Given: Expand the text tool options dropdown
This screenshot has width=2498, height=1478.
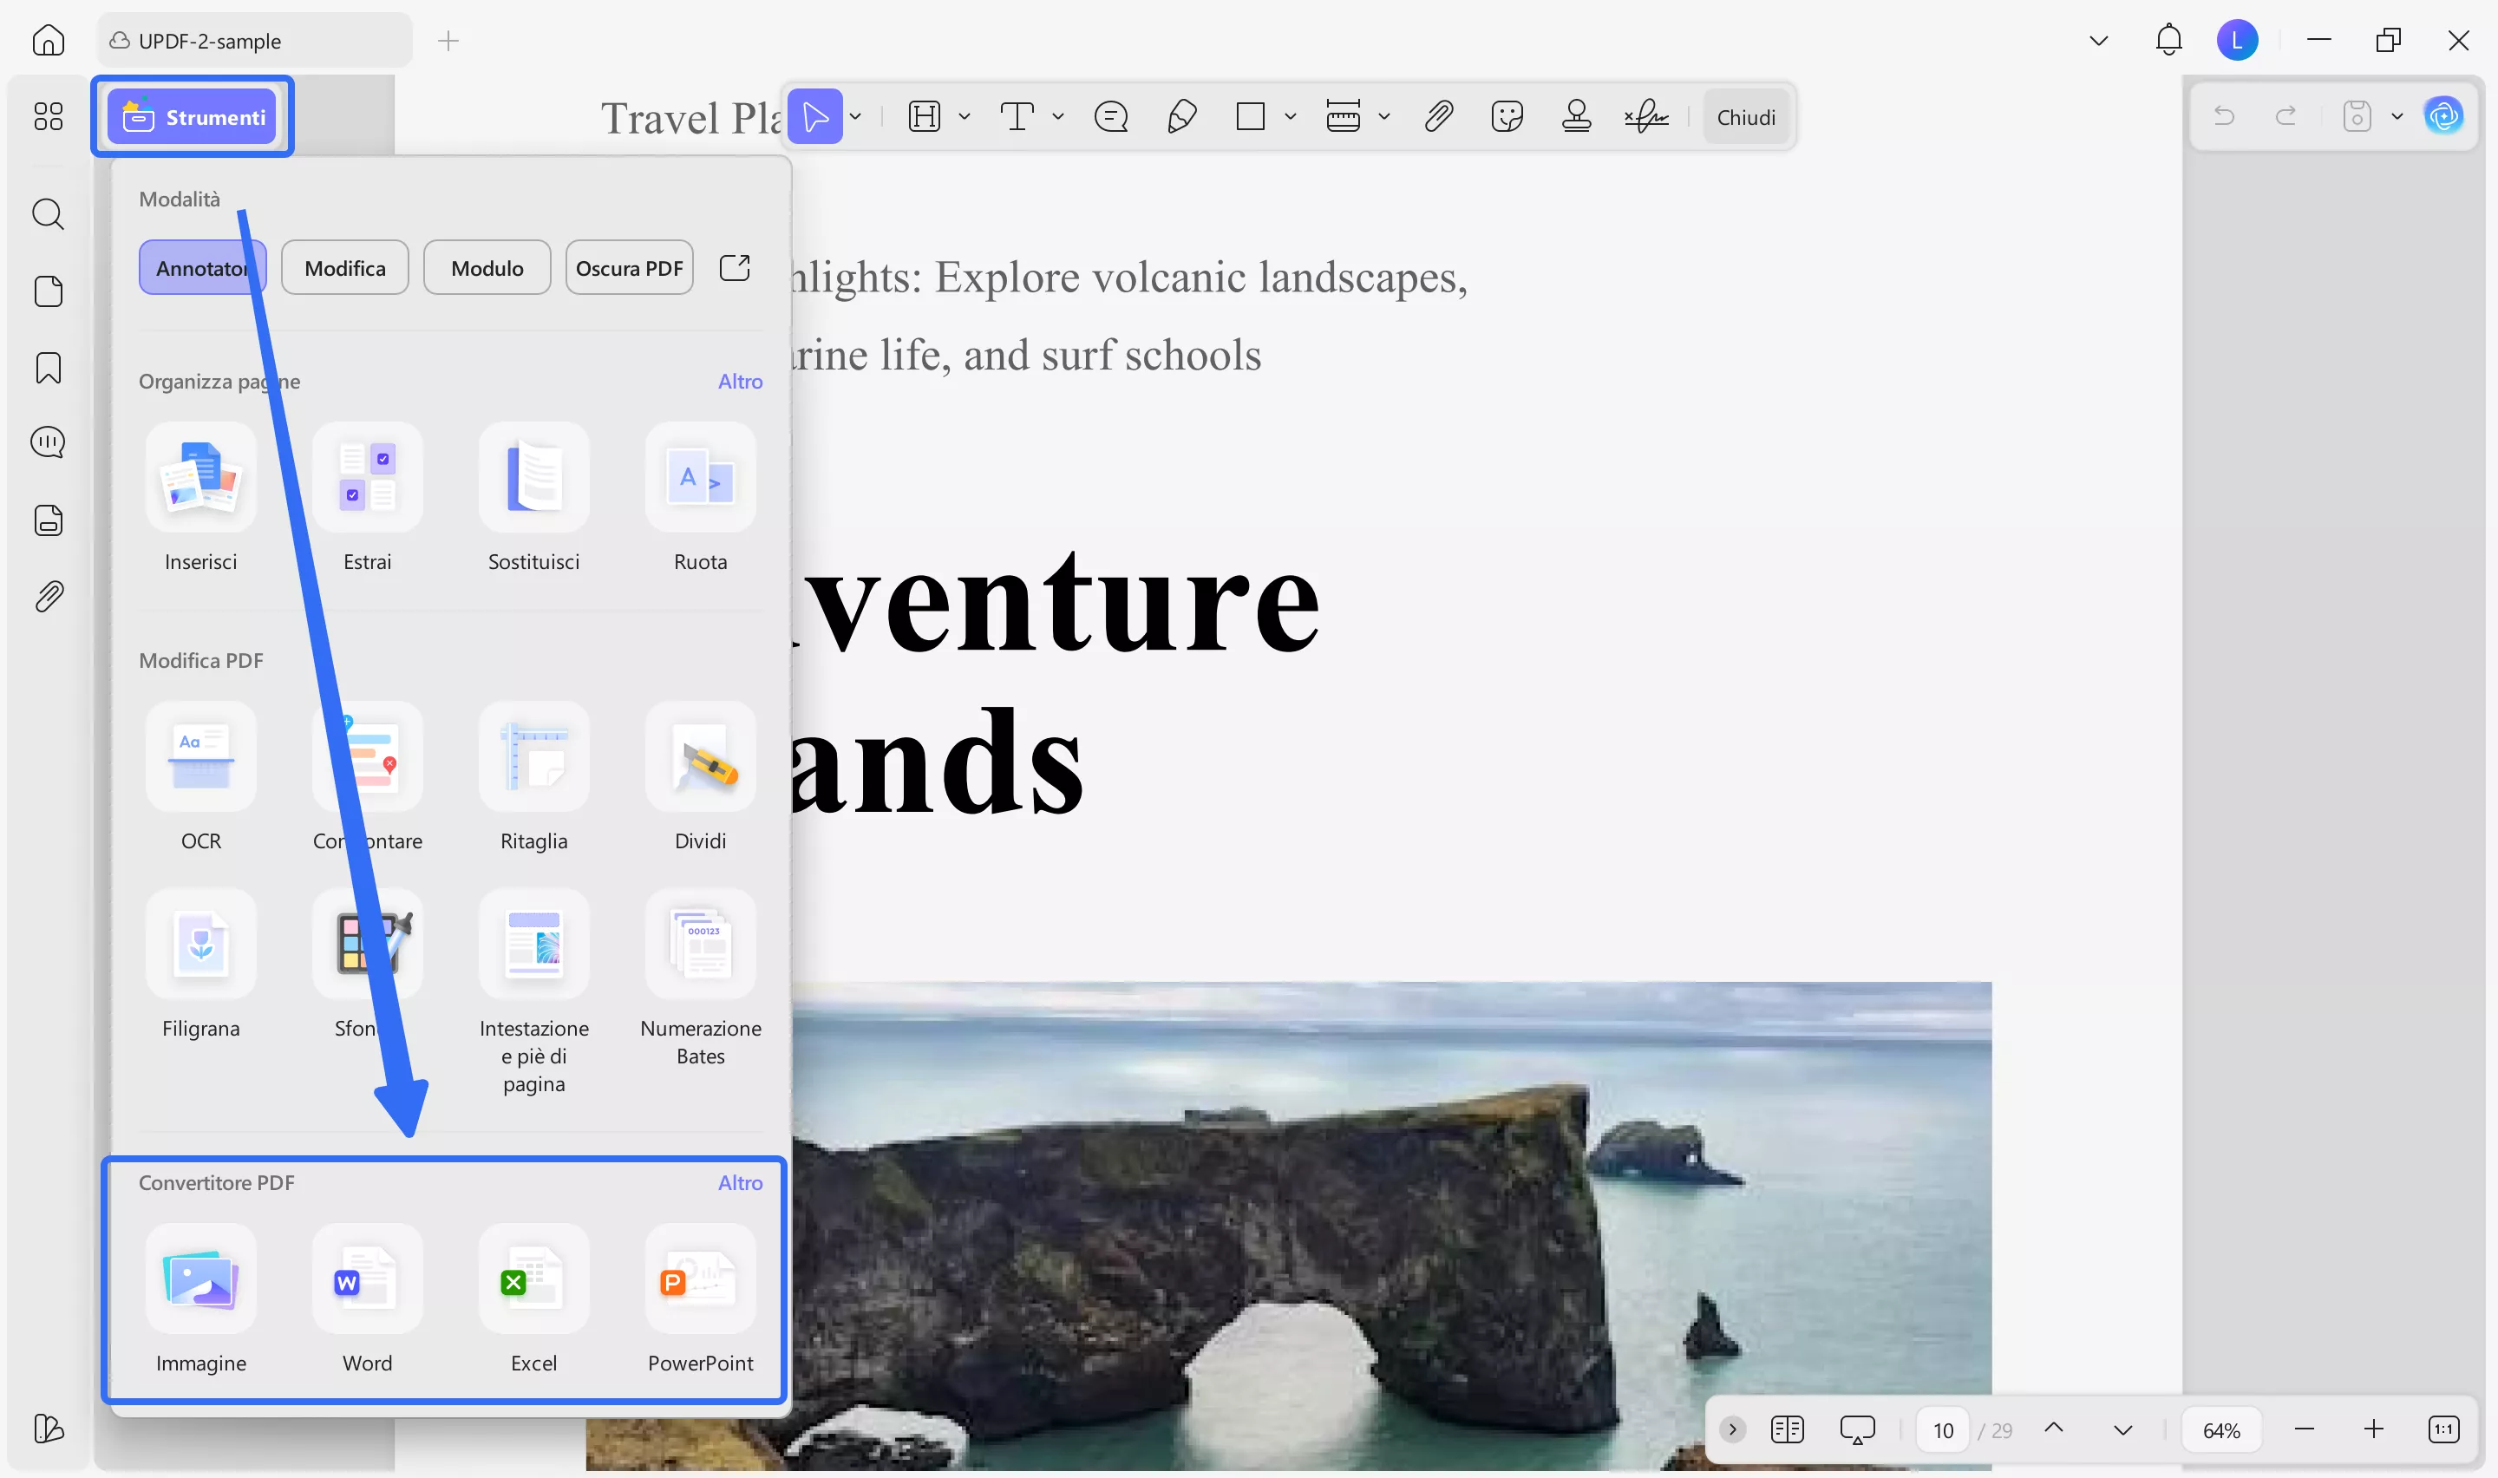Looking at the screenshot, I should coord(1058,116).
